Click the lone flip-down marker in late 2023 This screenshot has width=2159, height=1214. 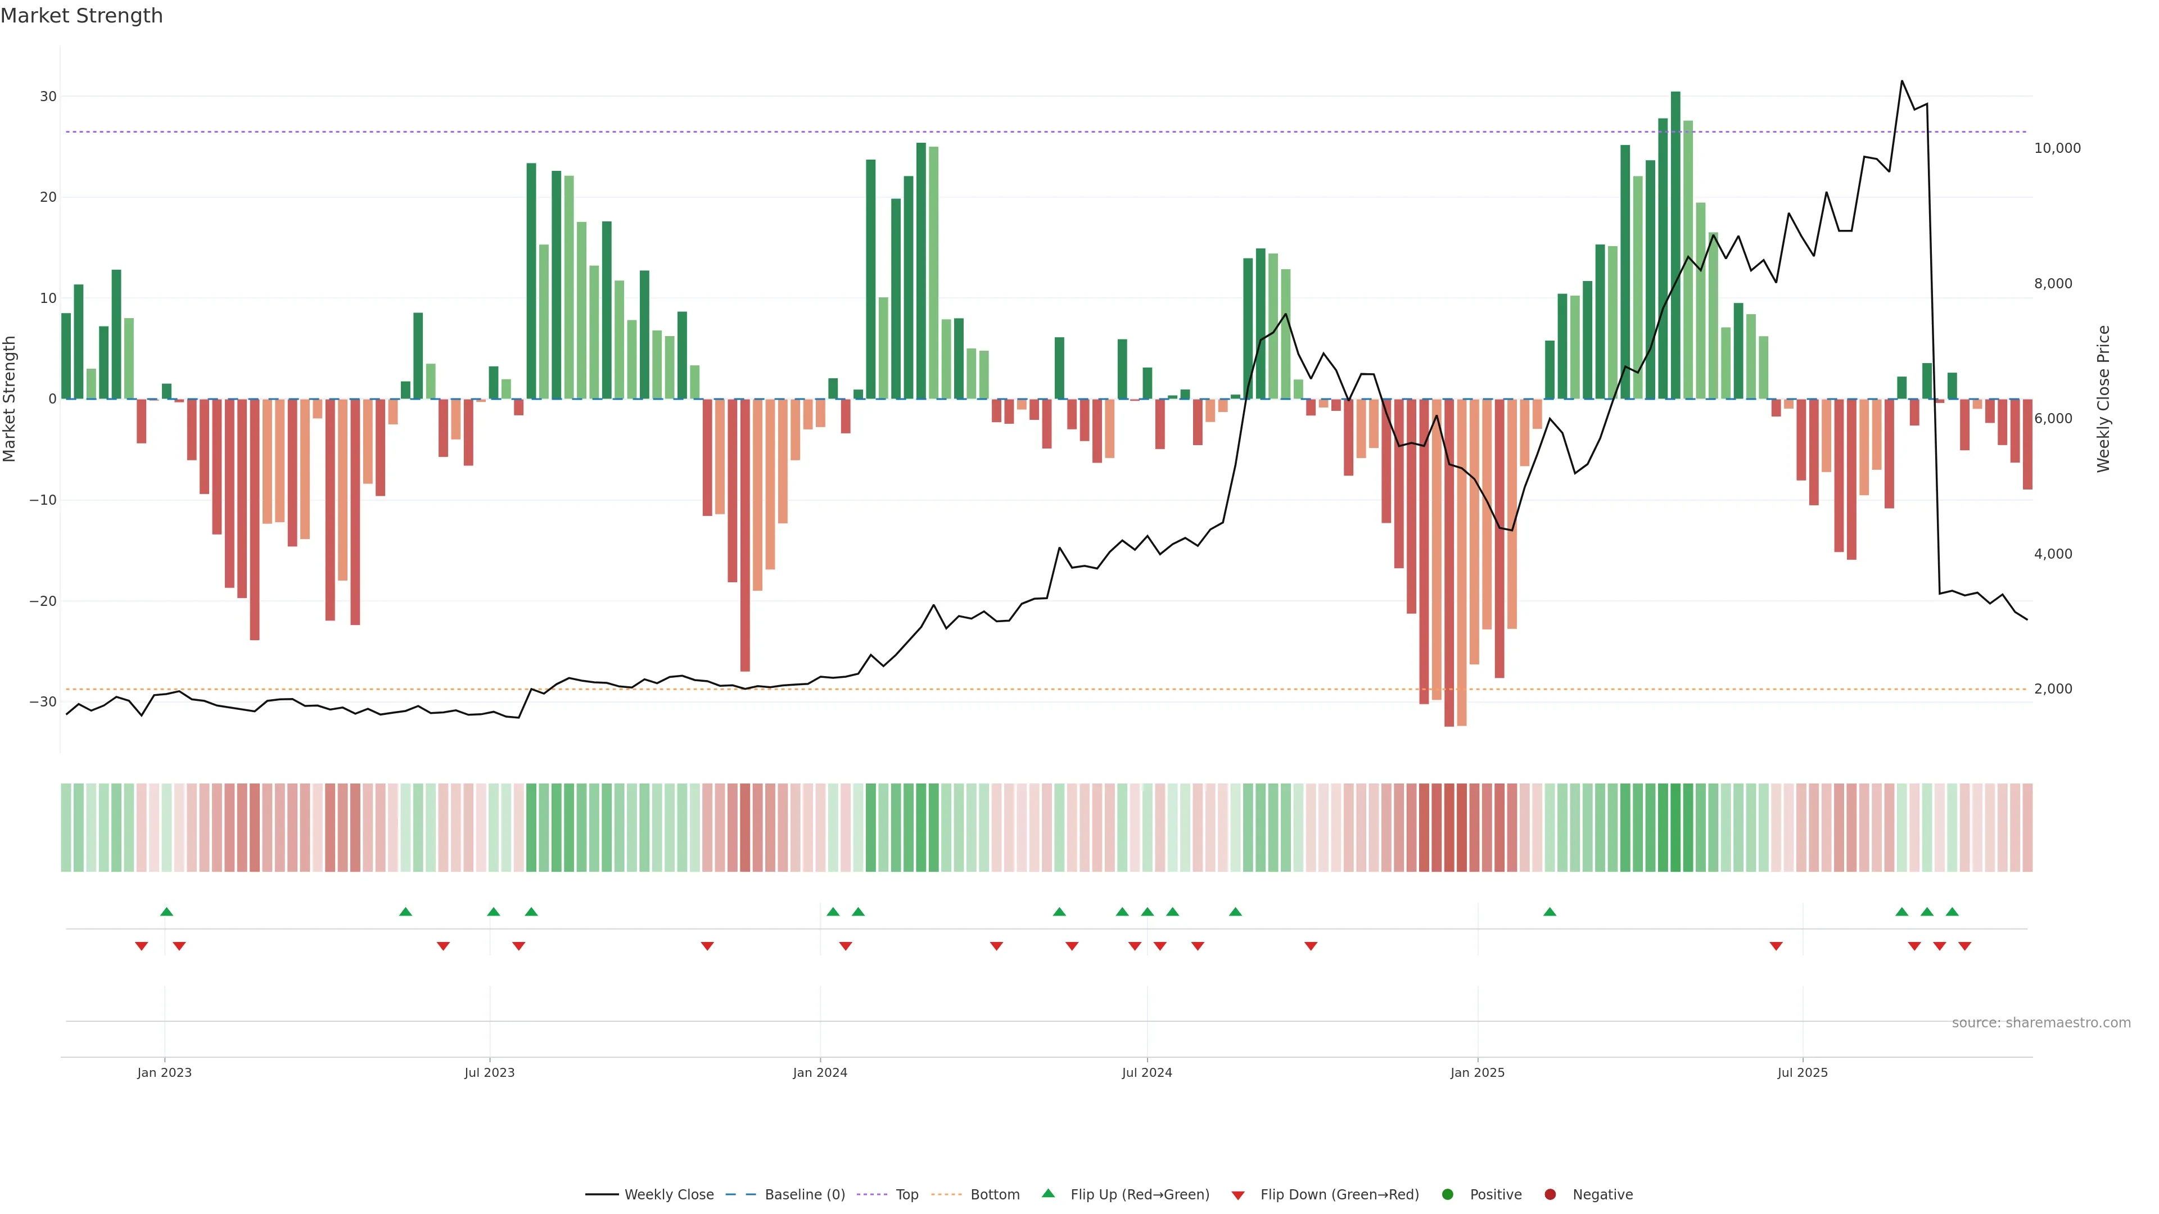[x=707, y=946]
